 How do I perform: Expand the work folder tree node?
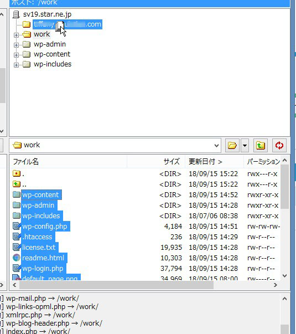tap(16, 35)
